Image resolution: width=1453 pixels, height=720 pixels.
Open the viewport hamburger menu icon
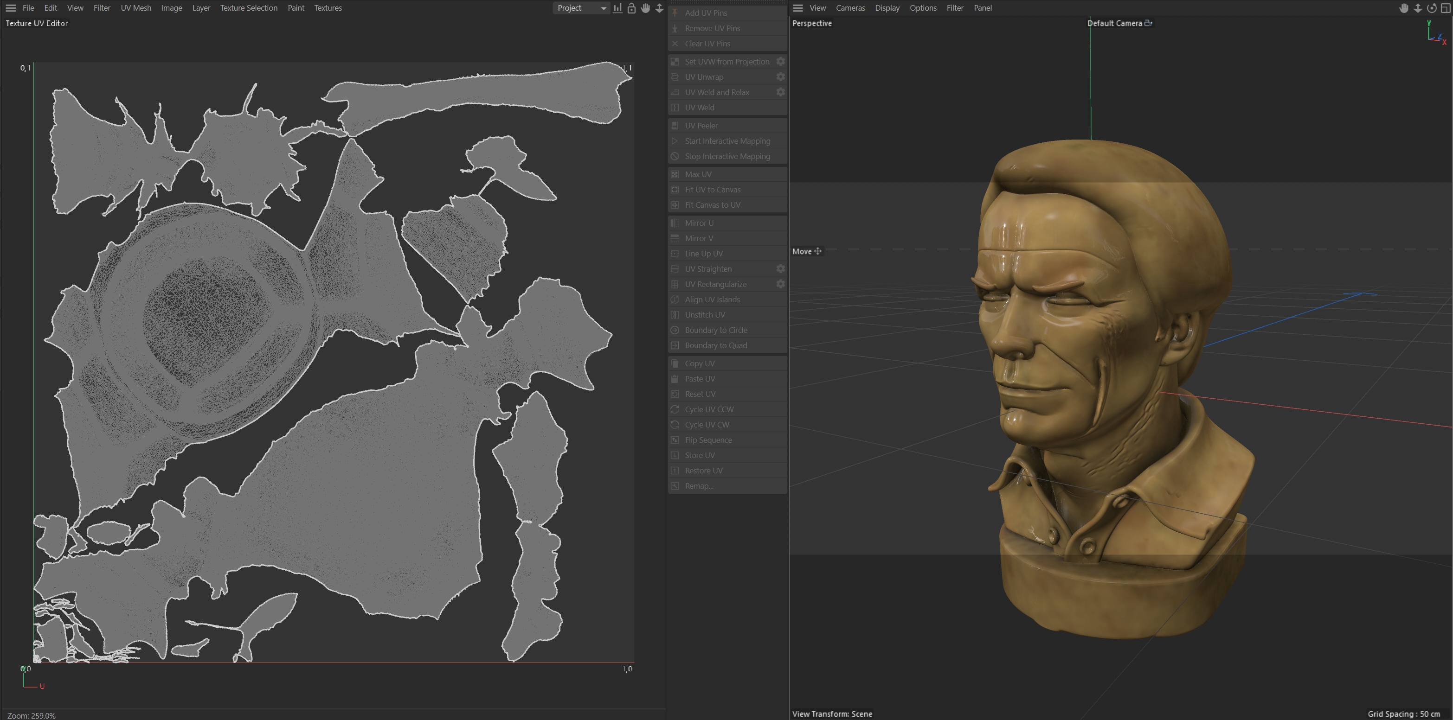coord(797,8)
